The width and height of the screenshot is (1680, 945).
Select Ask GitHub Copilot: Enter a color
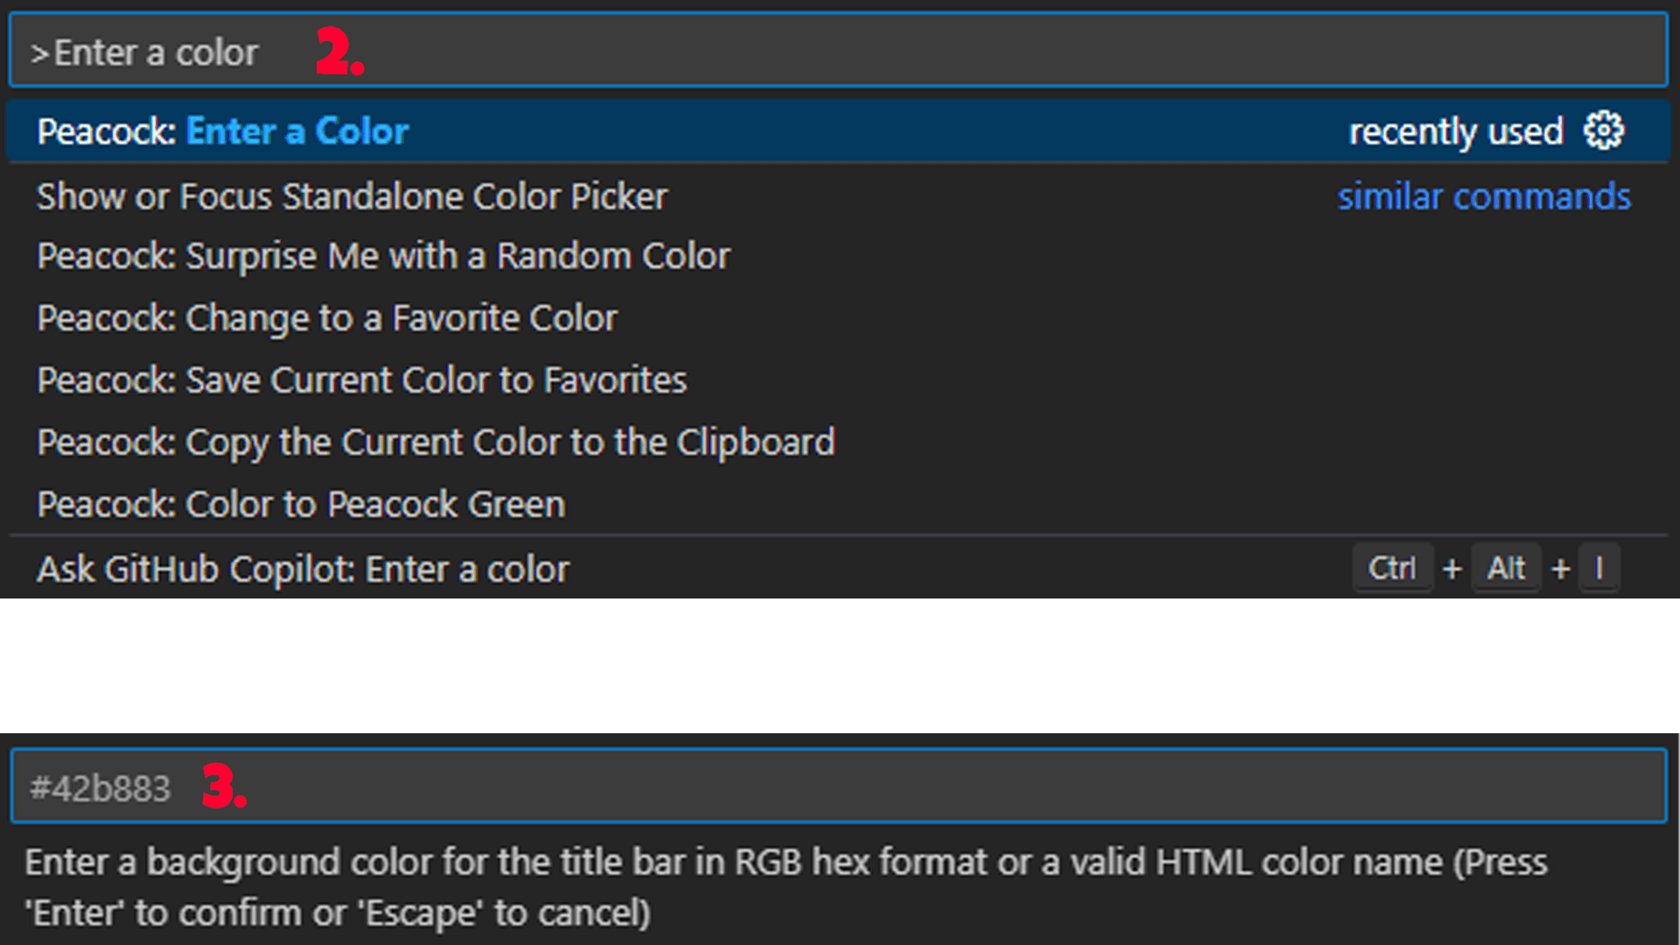tap(302, 568)
